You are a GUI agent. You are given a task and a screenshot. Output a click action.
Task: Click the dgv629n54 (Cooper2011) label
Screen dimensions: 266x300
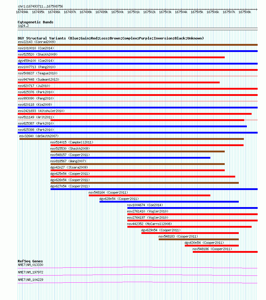(x=161, y=230)
